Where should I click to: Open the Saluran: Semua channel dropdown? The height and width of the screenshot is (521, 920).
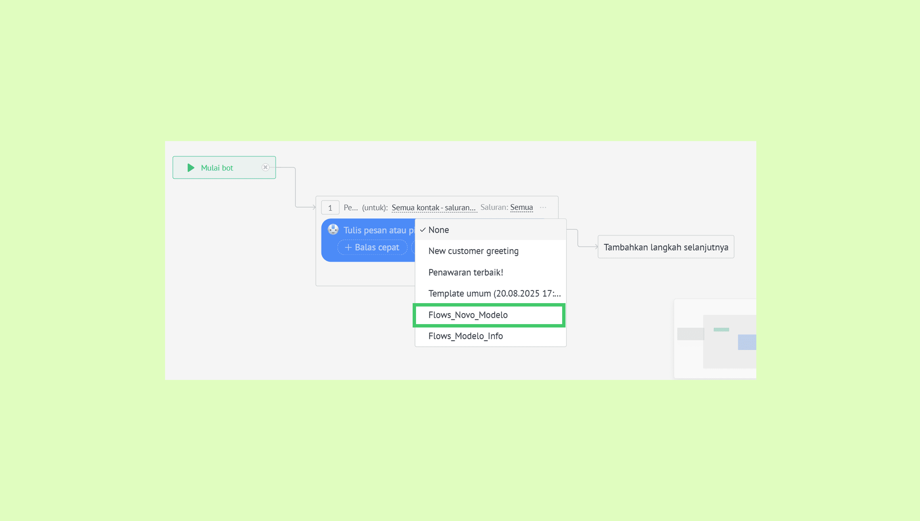tap(521, 207)
